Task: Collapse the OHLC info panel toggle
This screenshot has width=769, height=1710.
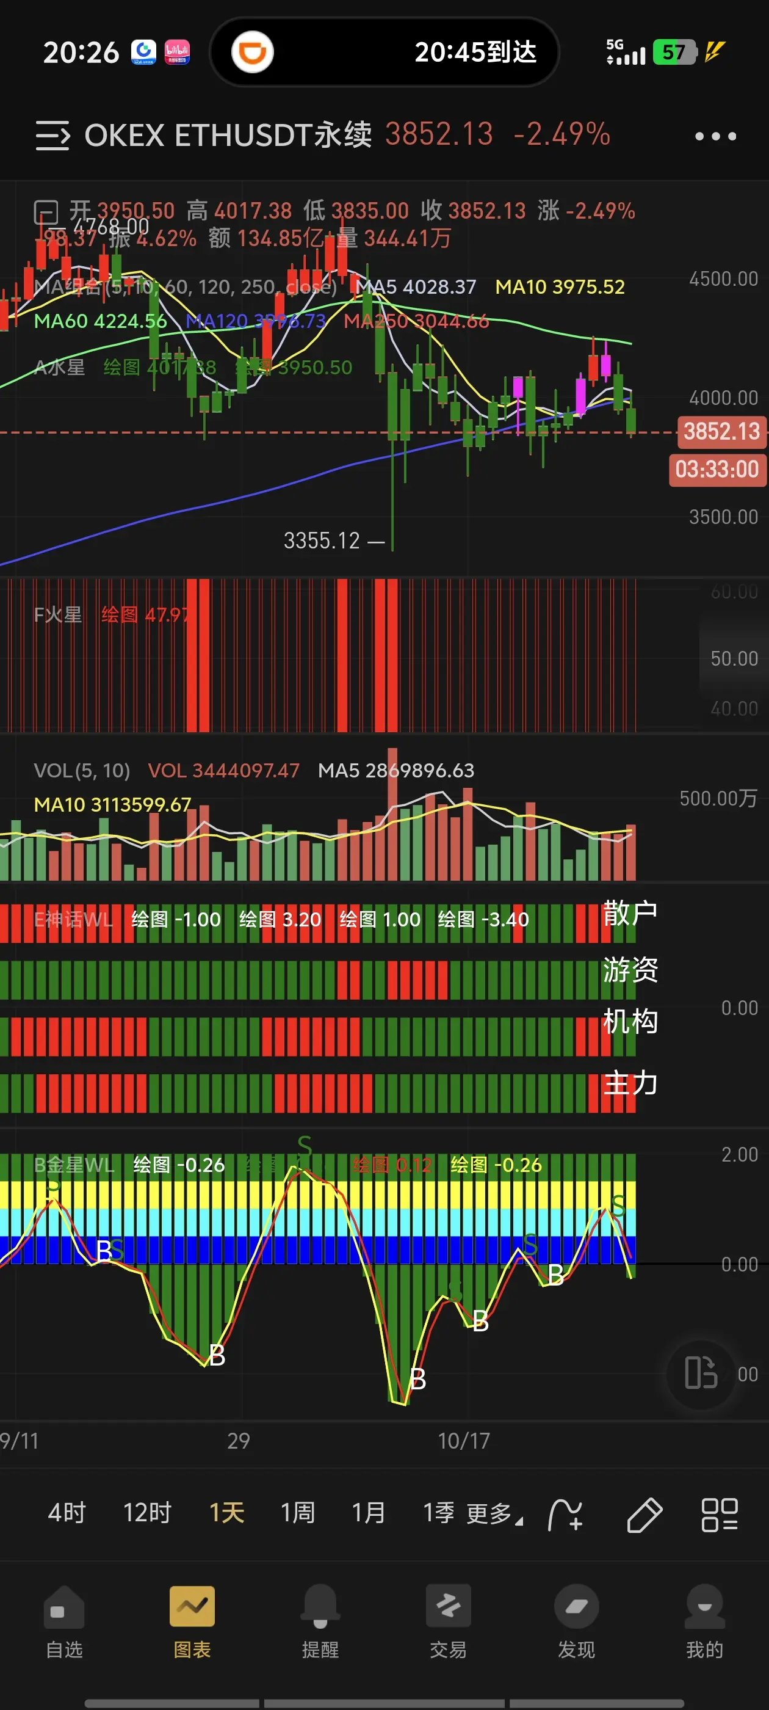Action: click(x=46, y=213)
